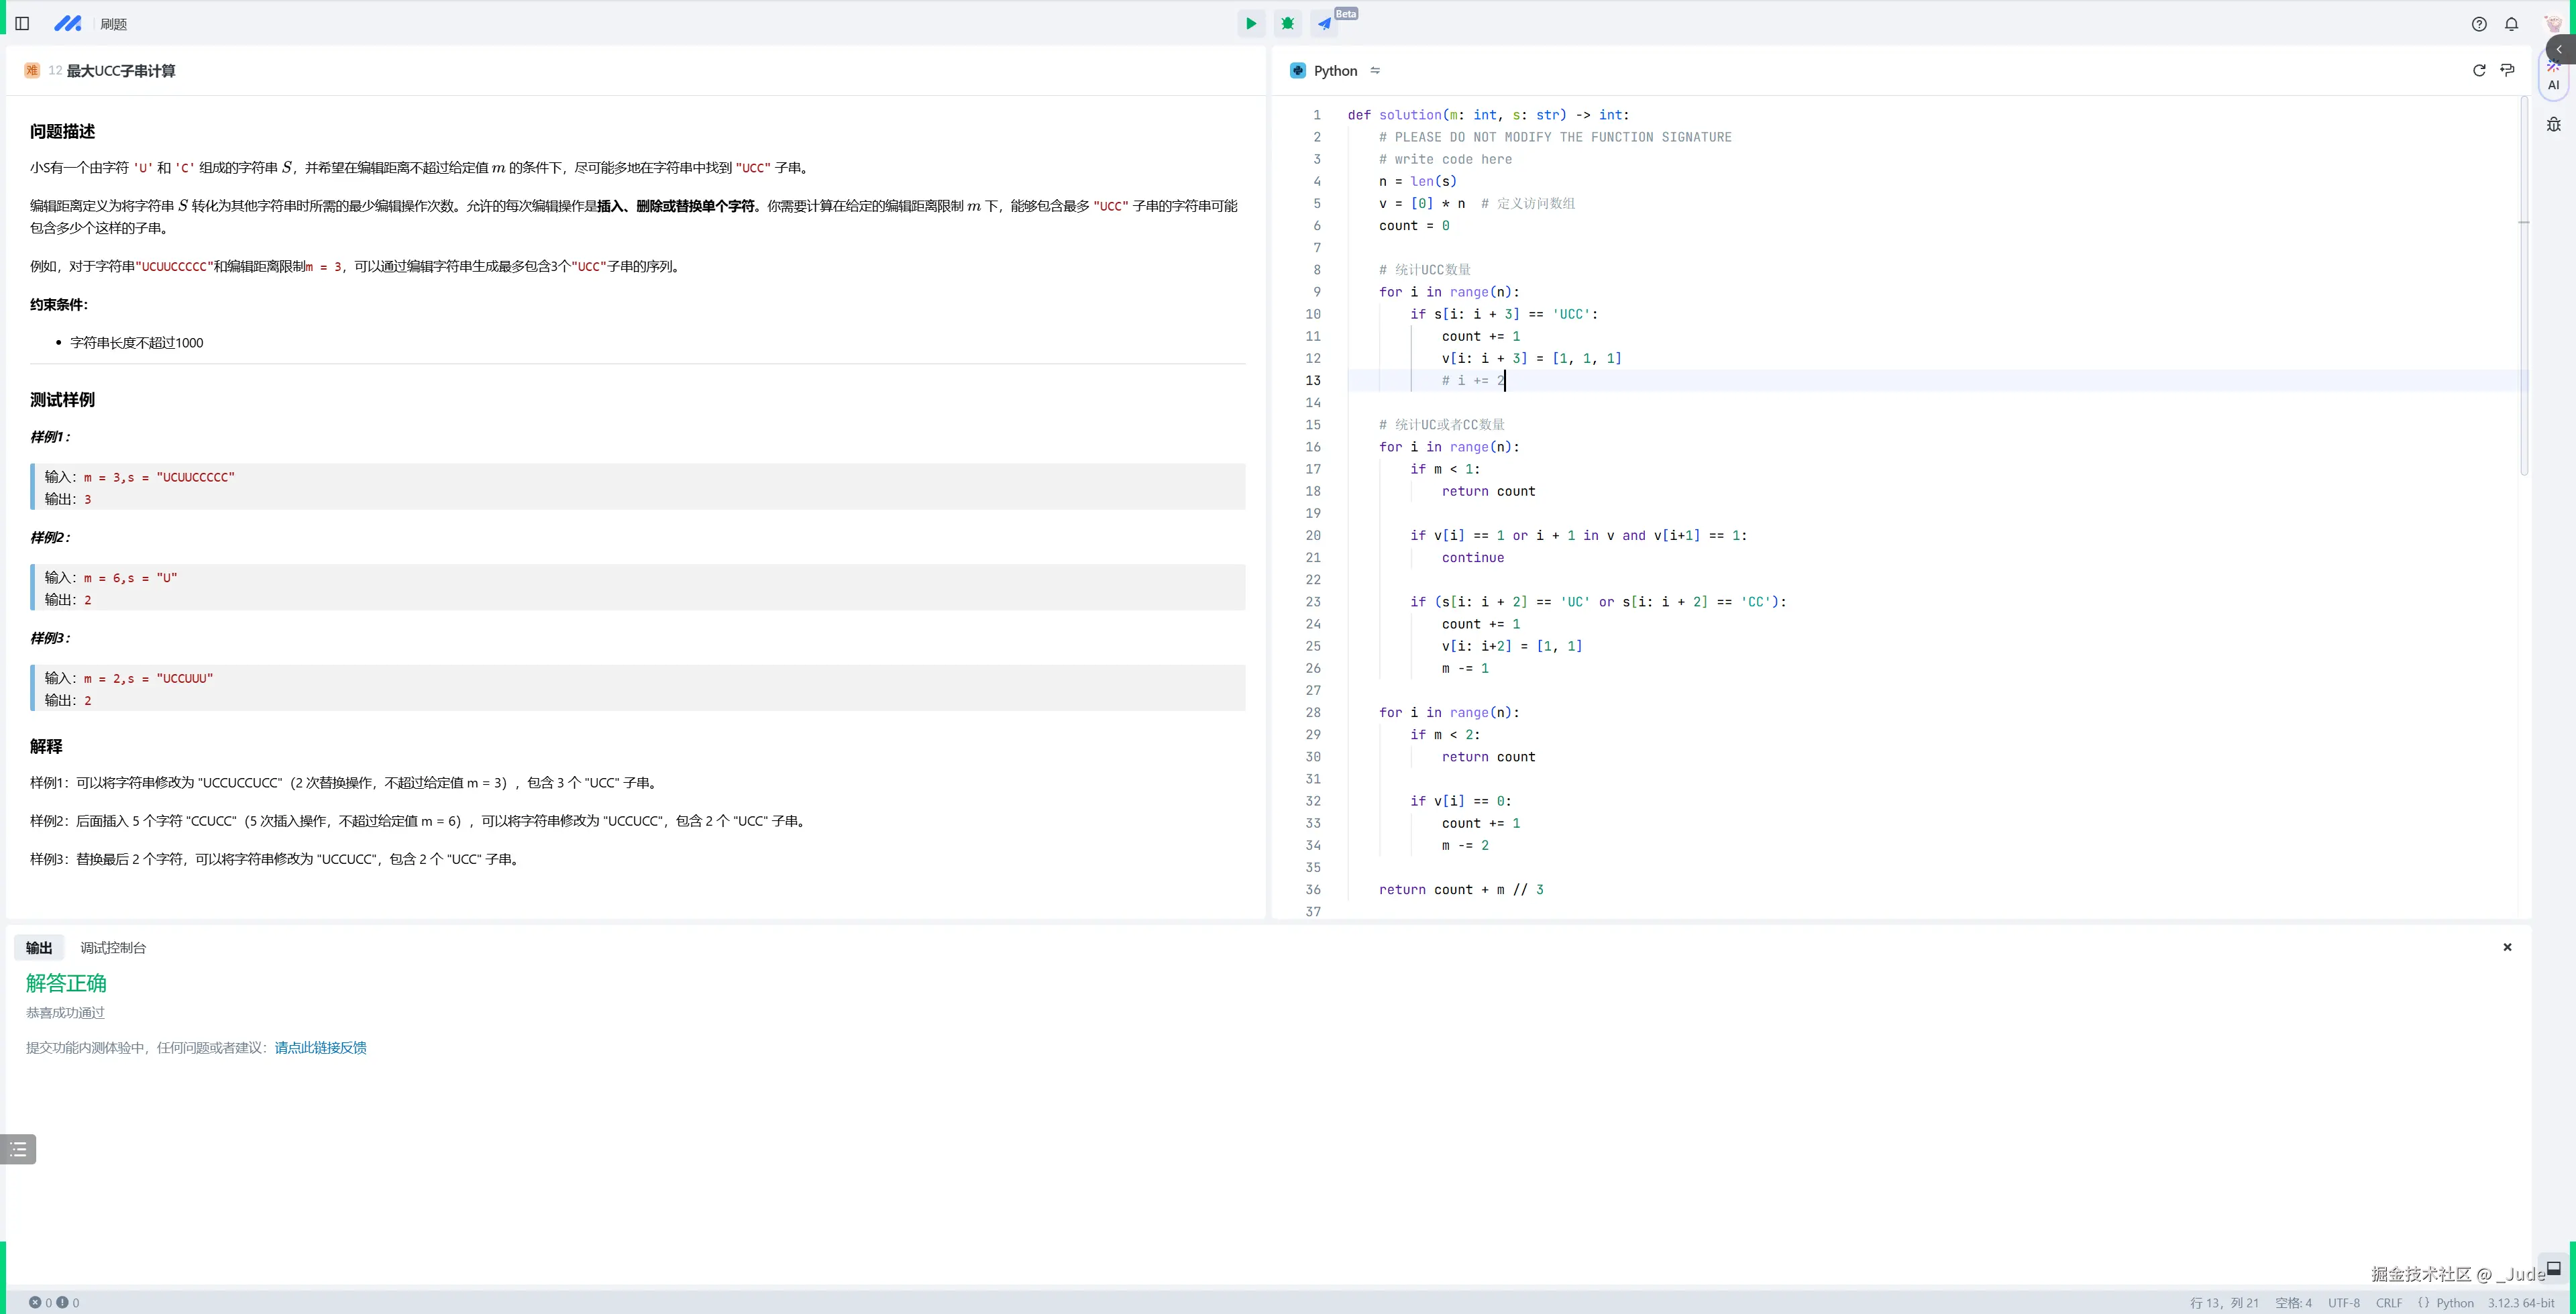
Task: Open notifications with the bell icon
Action: click(2511, 24)
